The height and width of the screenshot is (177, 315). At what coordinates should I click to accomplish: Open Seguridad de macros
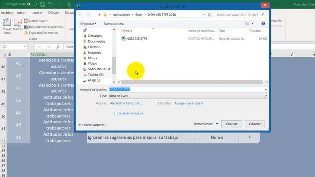41,33
